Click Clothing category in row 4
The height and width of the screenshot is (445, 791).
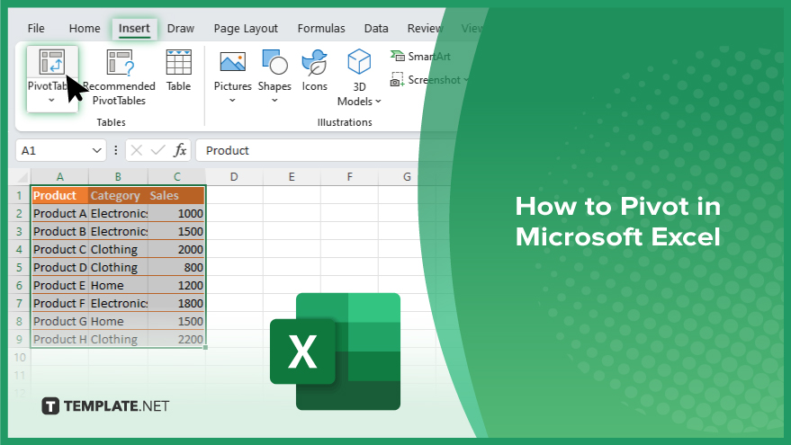click(x=118, y=249)
